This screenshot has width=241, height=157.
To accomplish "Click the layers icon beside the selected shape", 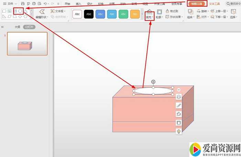I will (x=179, y=97).
